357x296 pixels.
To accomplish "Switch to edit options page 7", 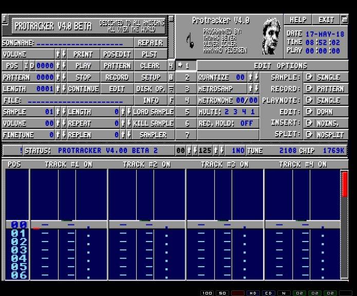I will 186,135.
